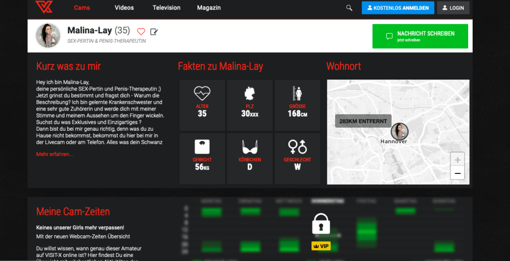Click the edit note icon beside name

[154, 32]
